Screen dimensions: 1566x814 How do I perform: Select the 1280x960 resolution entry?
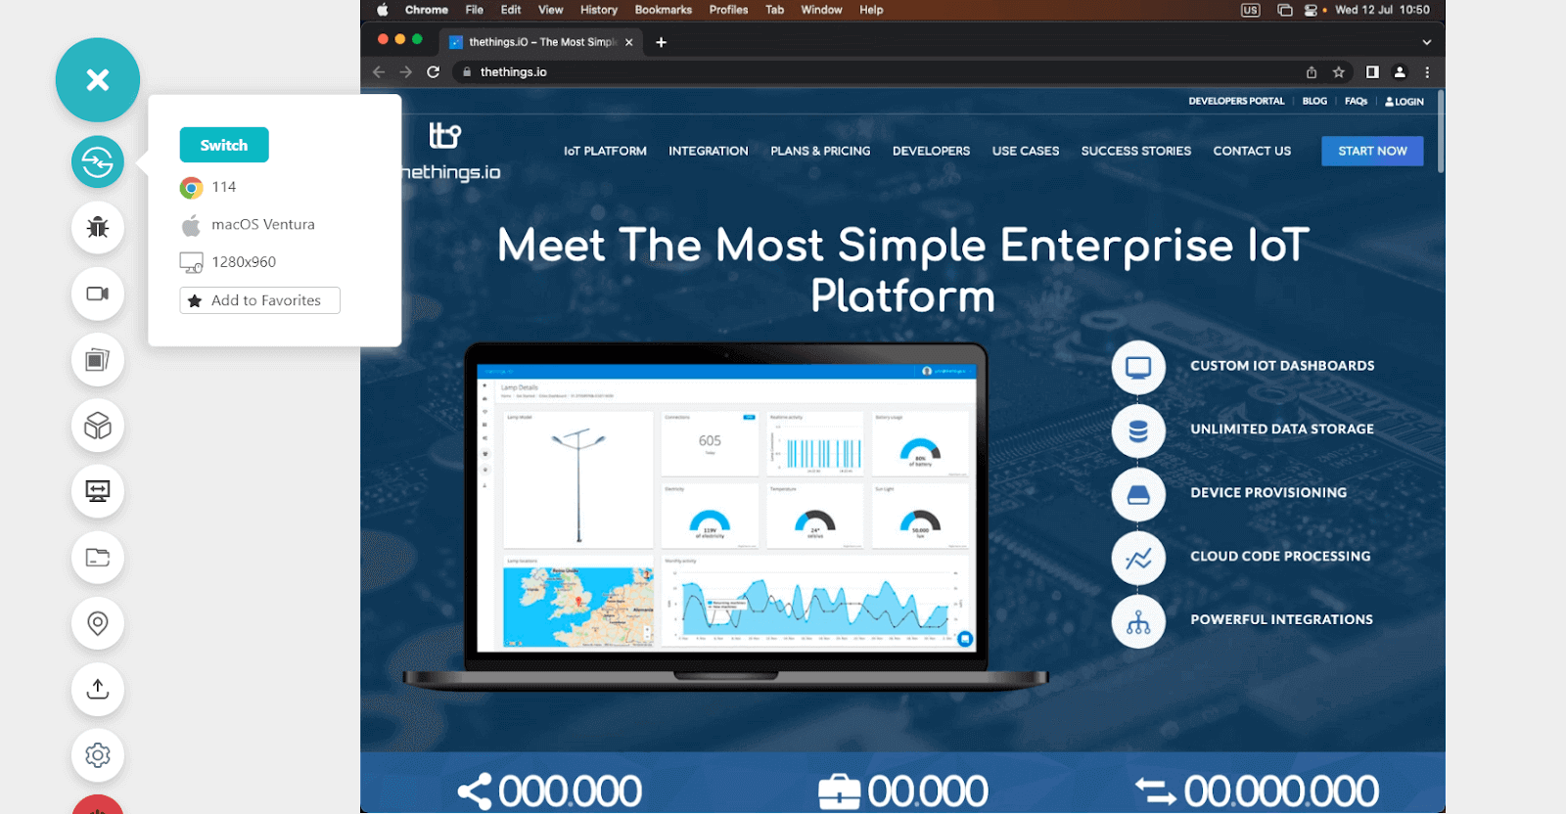(228, 262)
